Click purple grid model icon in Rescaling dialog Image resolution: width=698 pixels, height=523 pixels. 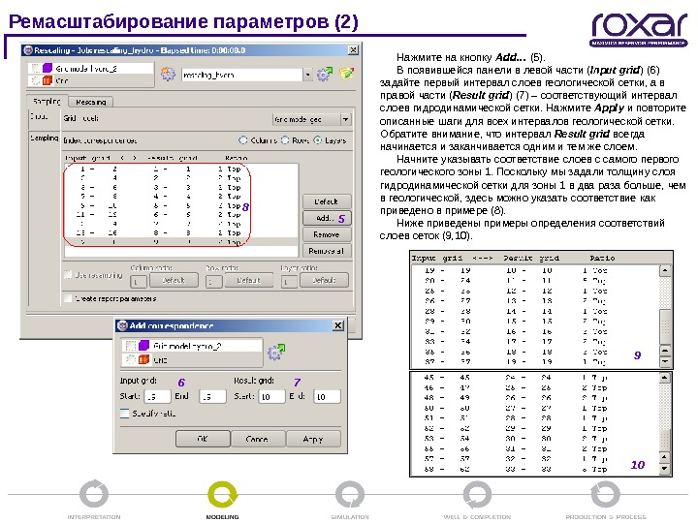click(x=48, y=68)
